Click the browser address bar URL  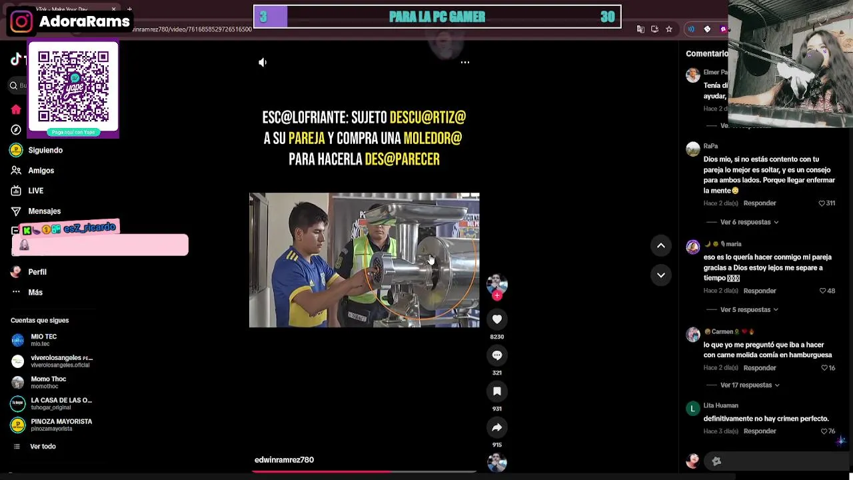click(192, 29)
